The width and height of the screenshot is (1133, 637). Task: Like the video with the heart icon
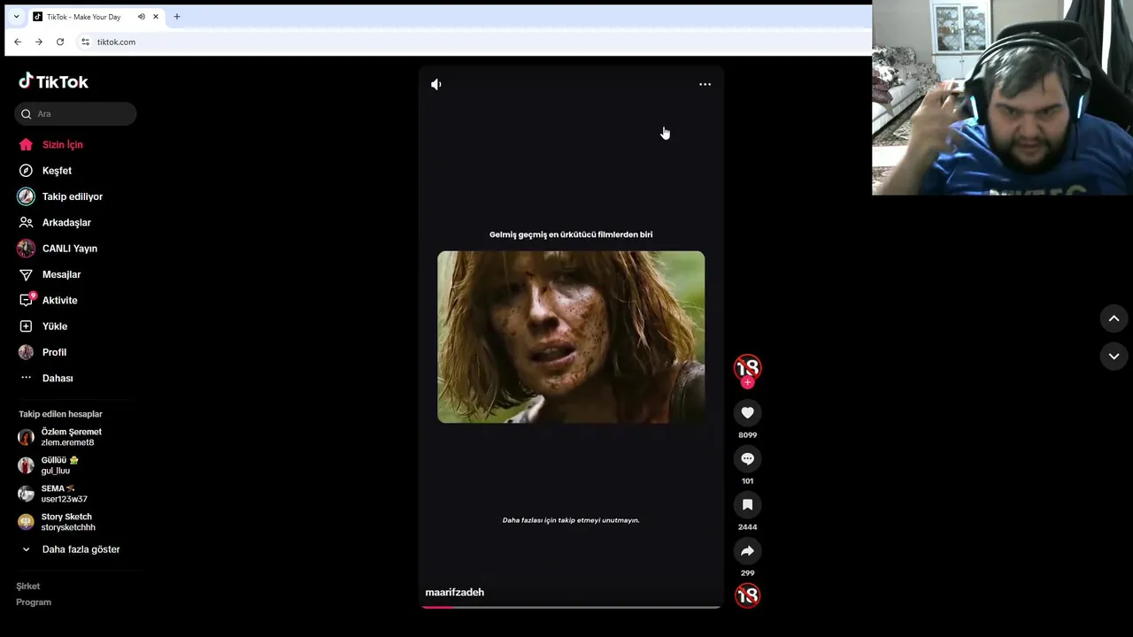tap(747, 412)
